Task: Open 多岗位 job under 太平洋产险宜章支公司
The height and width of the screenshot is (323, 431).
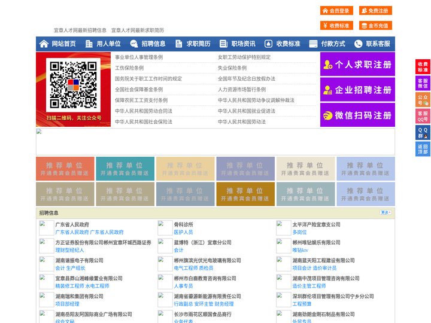Action: pos(299,232)
